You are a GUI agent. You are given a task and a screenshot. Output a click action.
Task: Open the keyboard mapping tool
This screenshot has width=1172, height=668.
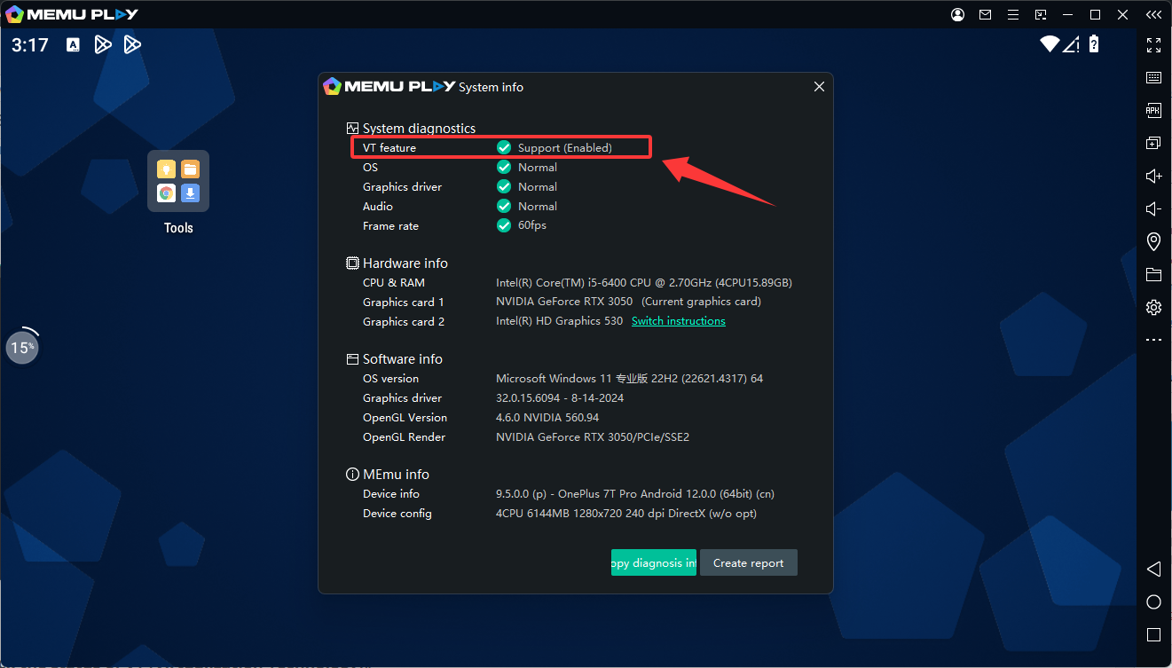[1153, 78]
